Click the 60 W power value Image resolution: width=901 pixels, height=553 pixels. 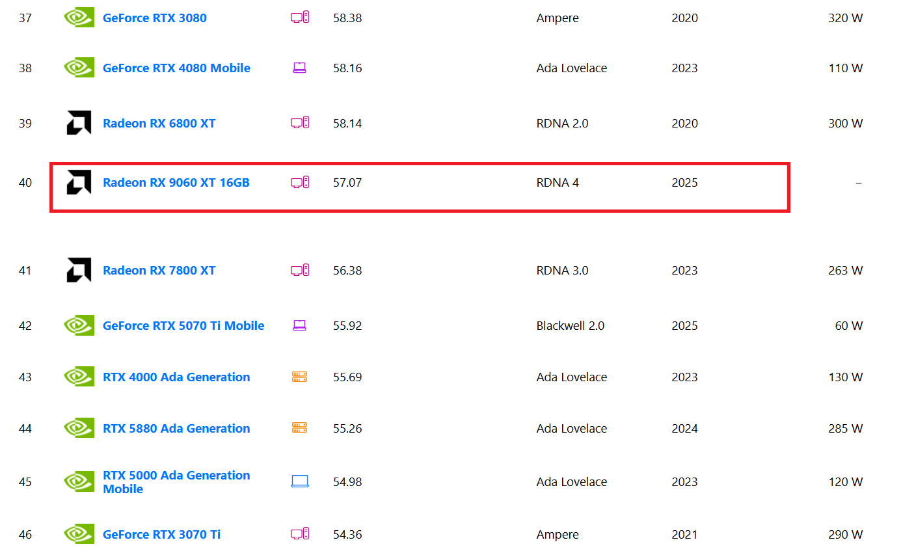tap(849, 326)
